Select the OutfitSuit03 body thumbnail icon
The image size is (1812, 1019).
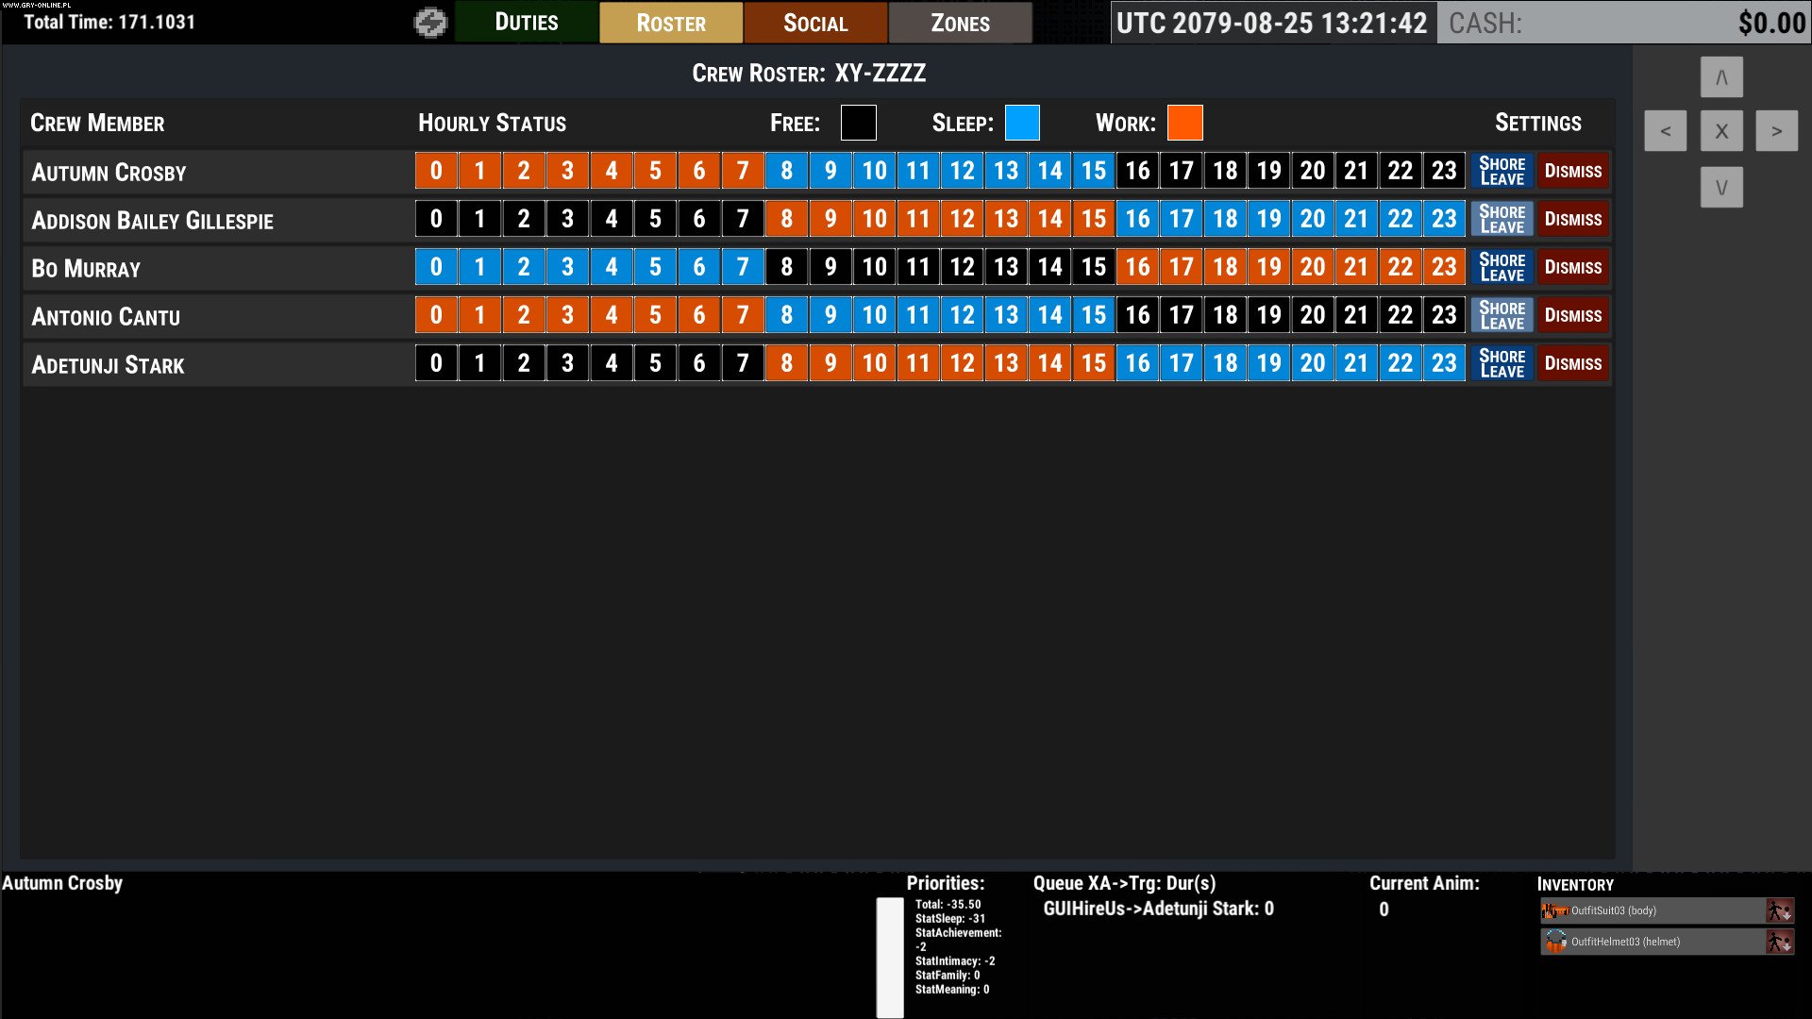click(x=1553, y=910)
